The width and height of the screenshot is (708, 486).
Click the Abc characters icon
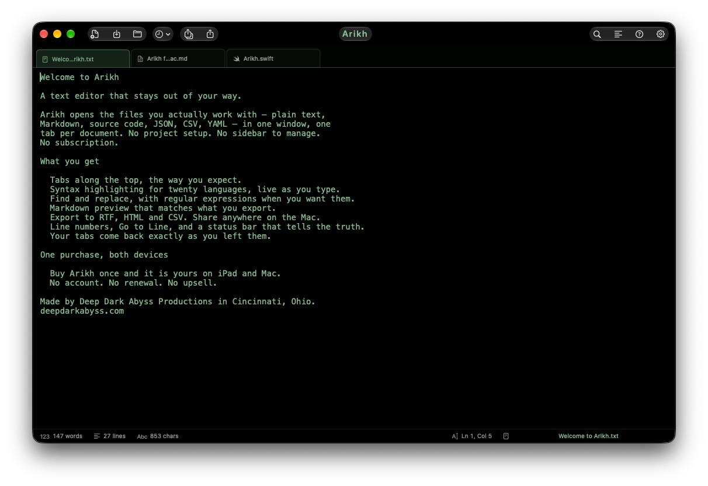pyautogui.click(x=143, y=436)
